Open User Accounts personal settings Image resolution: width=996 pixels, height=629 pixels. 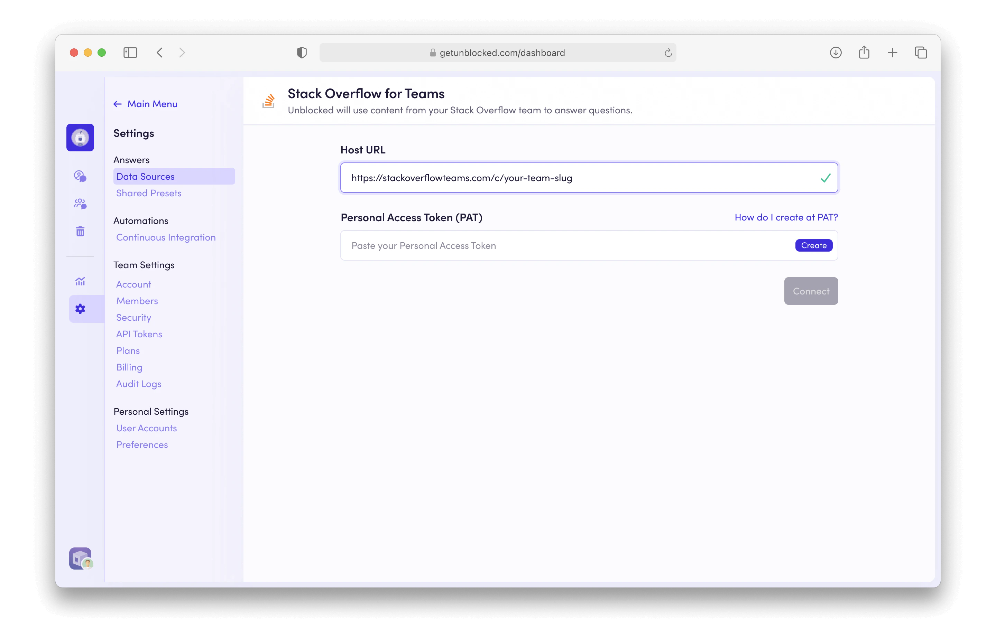pyautogui.click(x=146, y=428)
